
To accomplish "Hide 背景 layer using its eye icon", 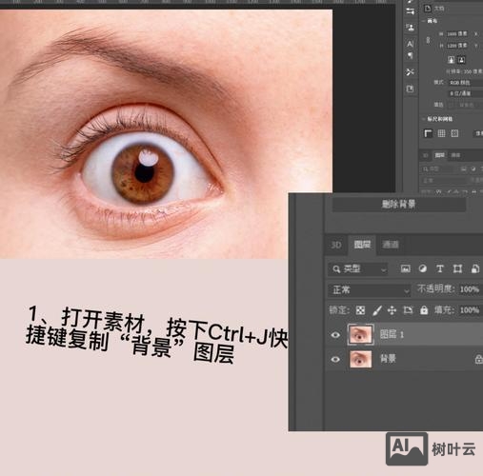I will [335, 360].
